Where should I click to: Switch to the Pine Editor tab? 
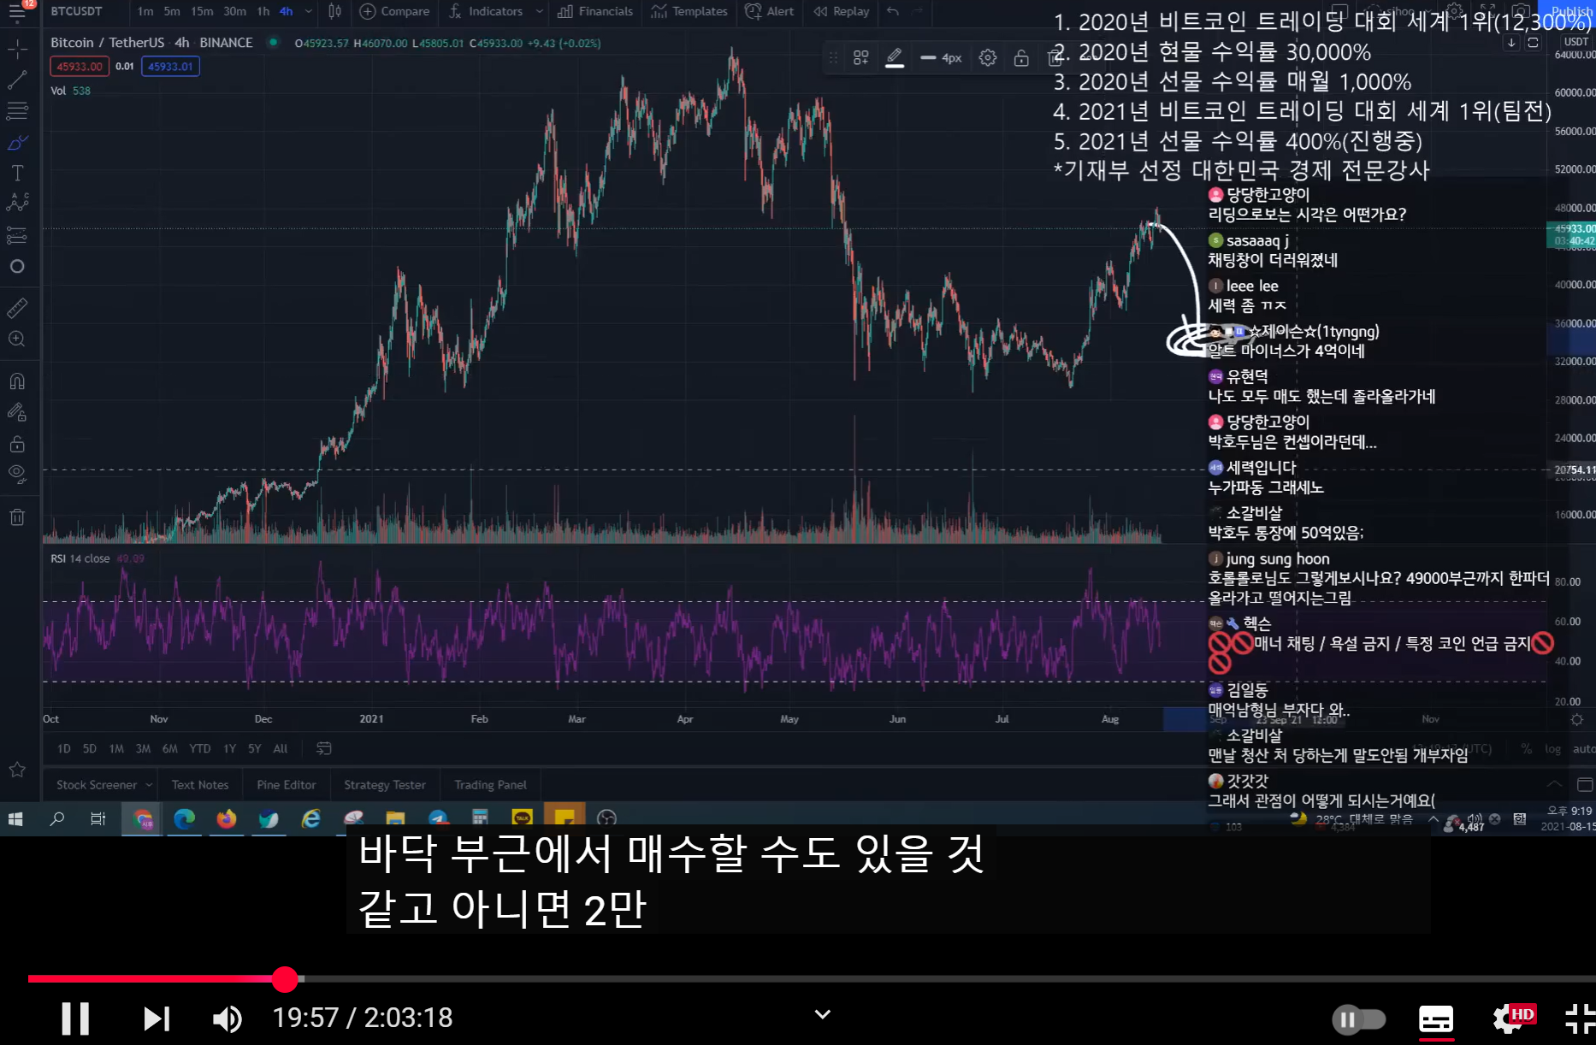(x=287, y=785)
